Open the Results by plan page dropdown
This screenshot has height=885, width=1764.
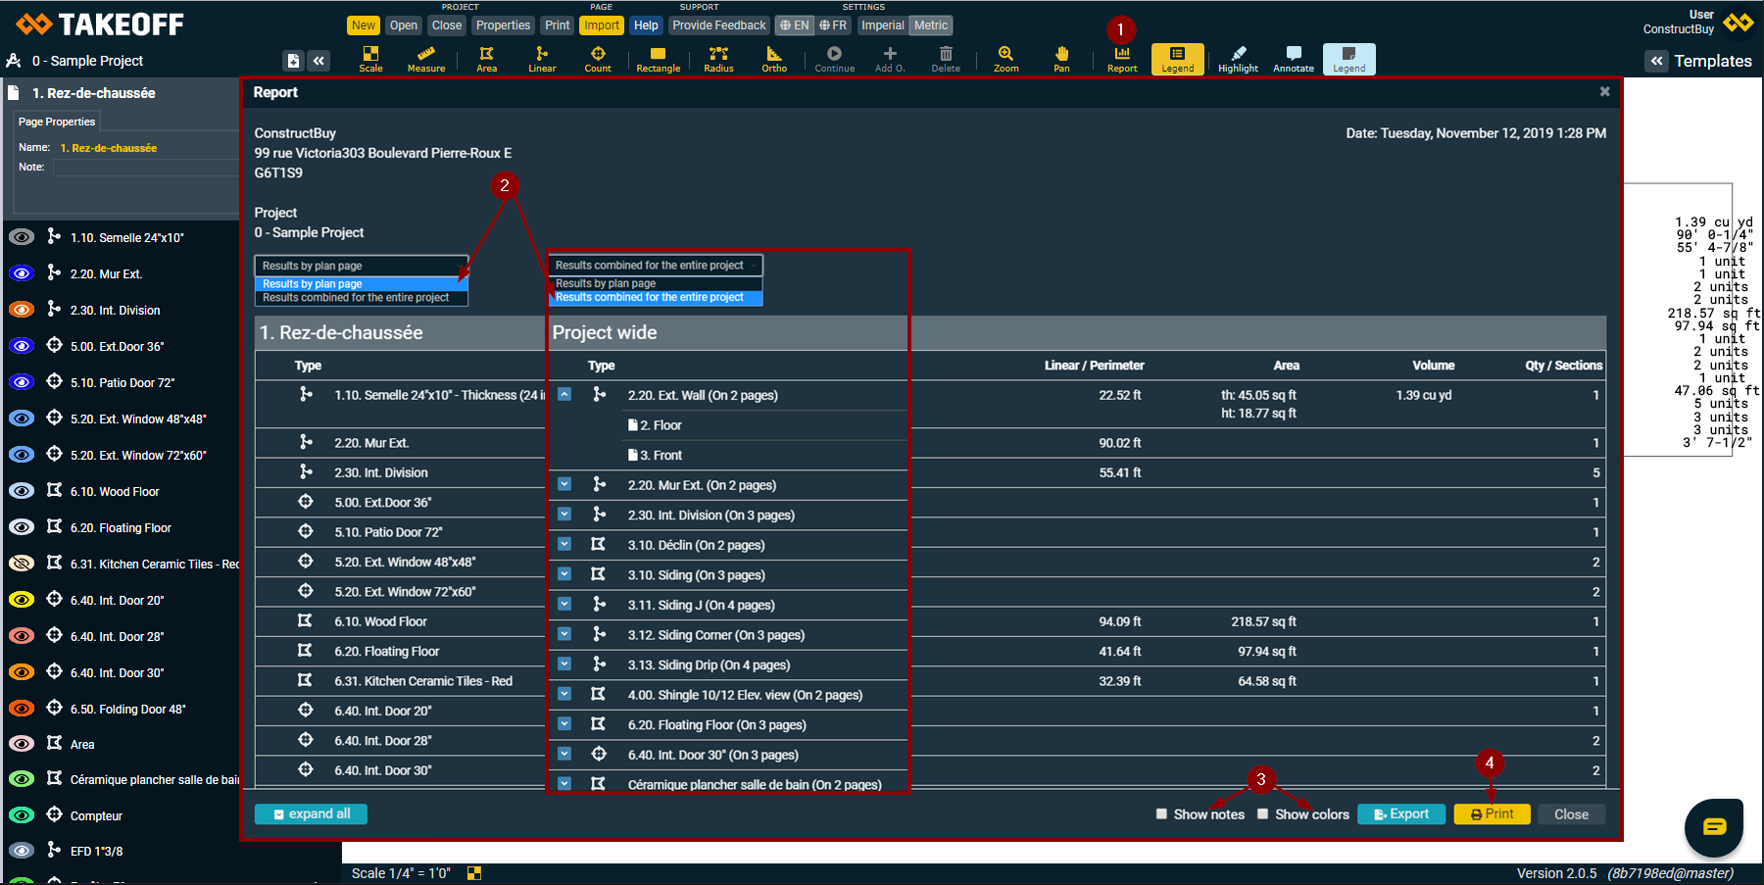click(x=361, y=266)
